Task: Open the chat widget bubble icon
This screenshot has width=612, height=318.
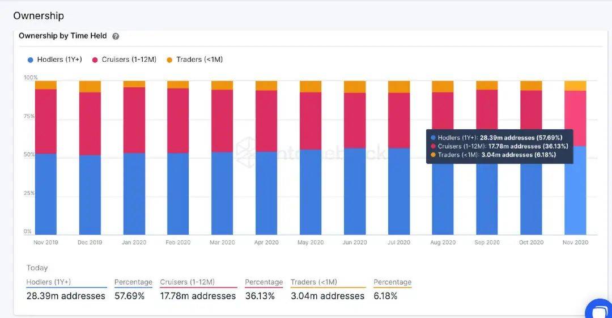Action: 600,310
